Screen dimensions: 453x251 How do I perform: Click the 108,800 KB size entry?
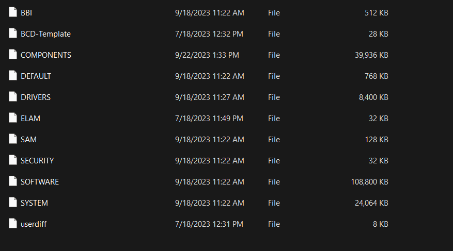(369, 182)
